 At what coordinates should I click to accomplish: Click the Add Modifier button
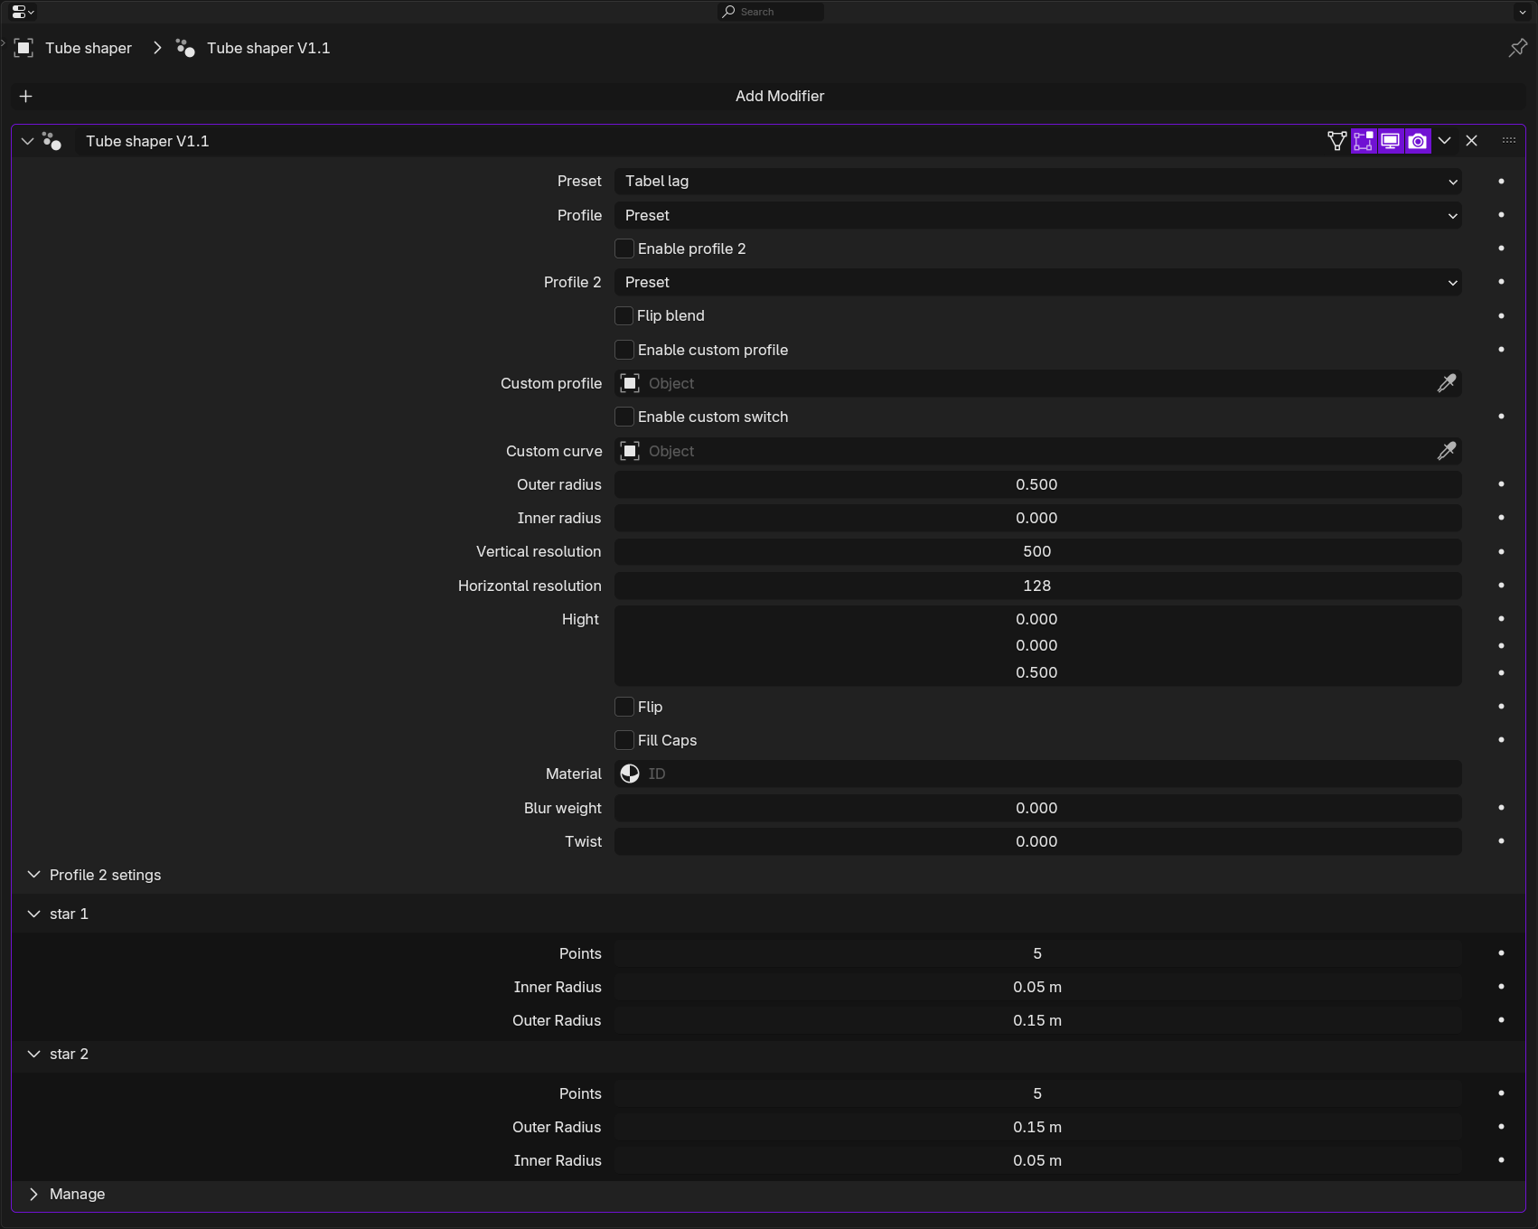779,96
